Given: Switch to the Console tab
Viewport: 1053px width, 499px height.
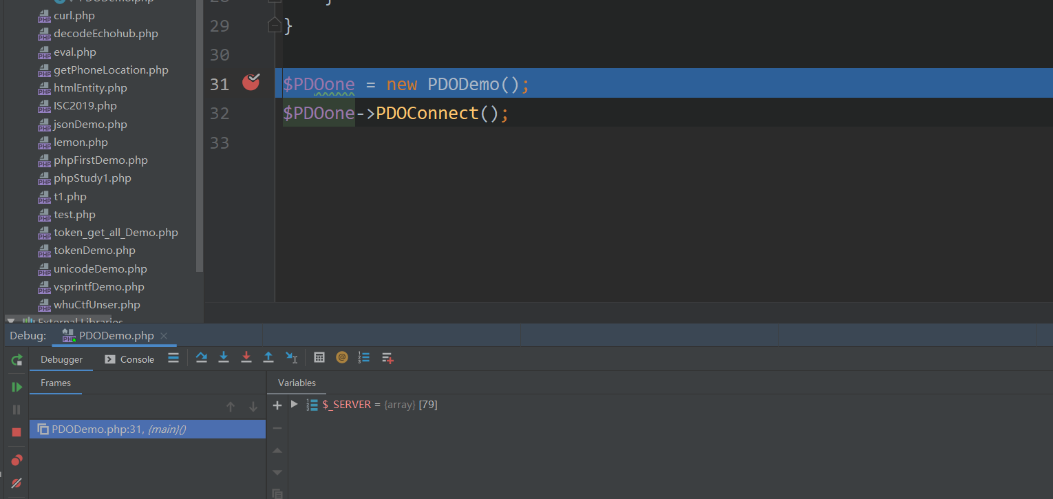Looking at the screenshot, I should 129,359.
